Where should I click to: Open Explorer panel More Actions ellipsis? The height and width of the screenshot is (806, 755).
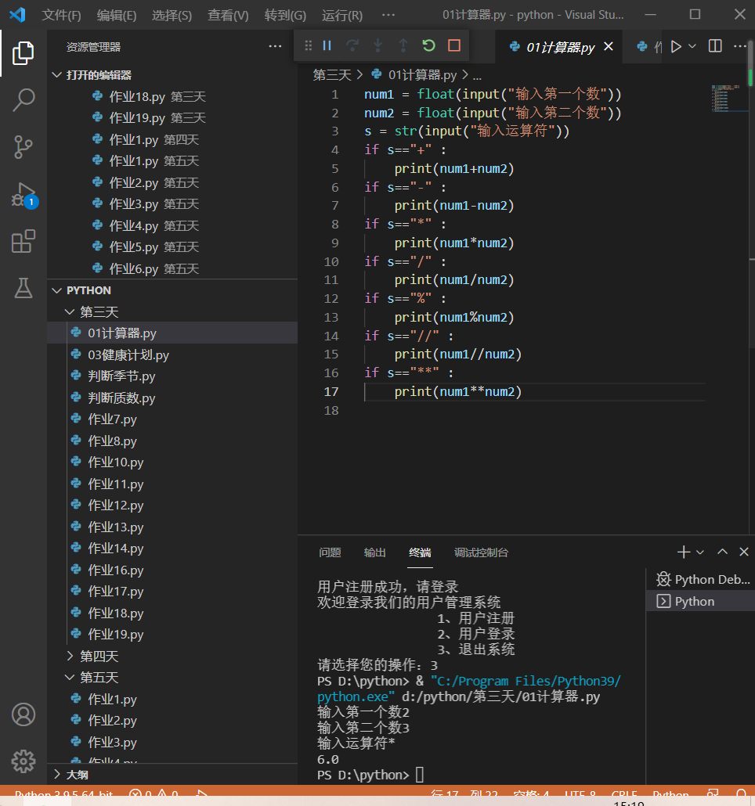coord(275,47)
